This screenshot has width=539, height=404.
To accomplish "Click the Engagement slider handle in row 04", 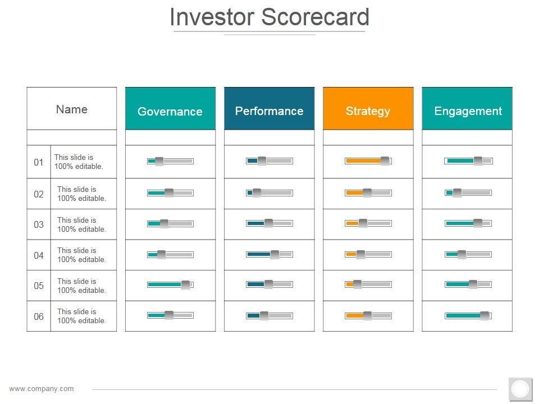I will tap(462, 255).
